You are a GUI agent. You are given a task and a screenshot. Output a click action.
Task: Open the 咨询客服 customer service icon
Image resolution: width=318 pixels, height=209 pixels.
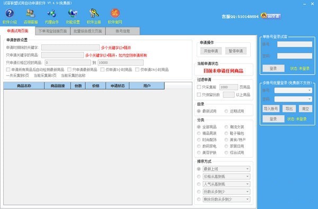tap(31, 13)
